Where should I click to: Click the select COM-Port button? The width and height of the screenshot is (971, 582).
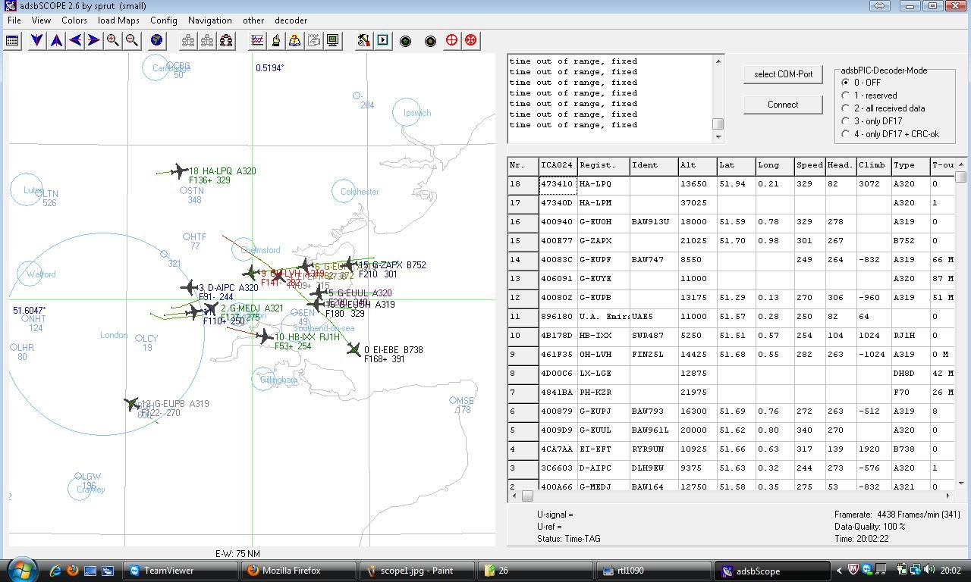coord(783,74)
